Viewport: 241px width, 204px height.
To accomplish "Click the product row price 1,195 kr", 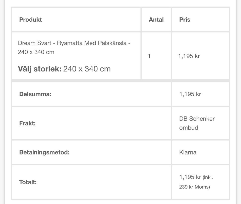I will [189, 56].
